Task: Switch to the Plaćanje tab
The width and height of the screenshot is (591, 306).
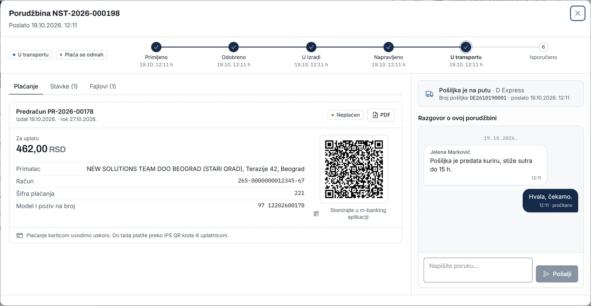Action: [x=26, y=86]
